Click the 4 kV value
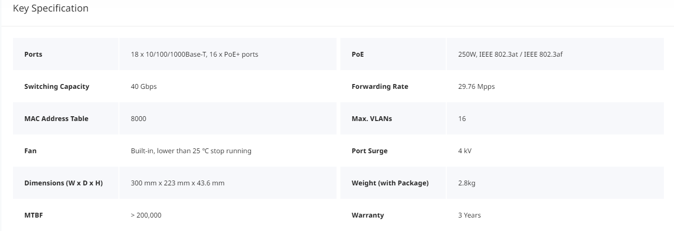674x231 pixels. [465, 151]
